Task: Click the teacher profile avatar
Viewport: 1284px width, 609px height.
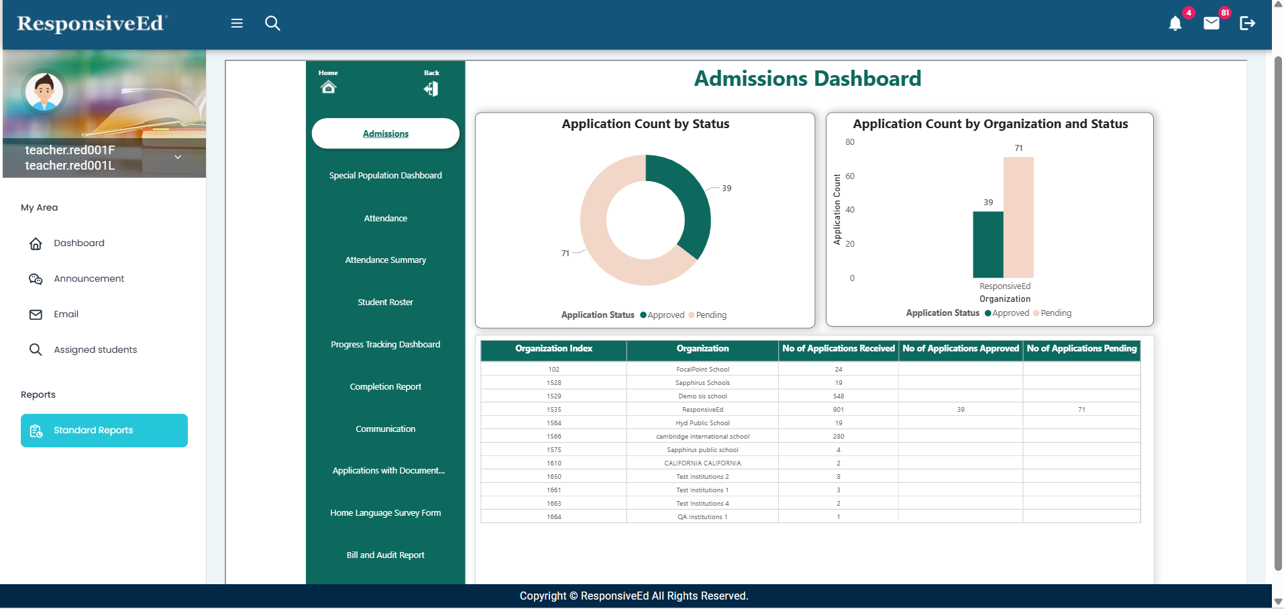Action: pos(44,91)
